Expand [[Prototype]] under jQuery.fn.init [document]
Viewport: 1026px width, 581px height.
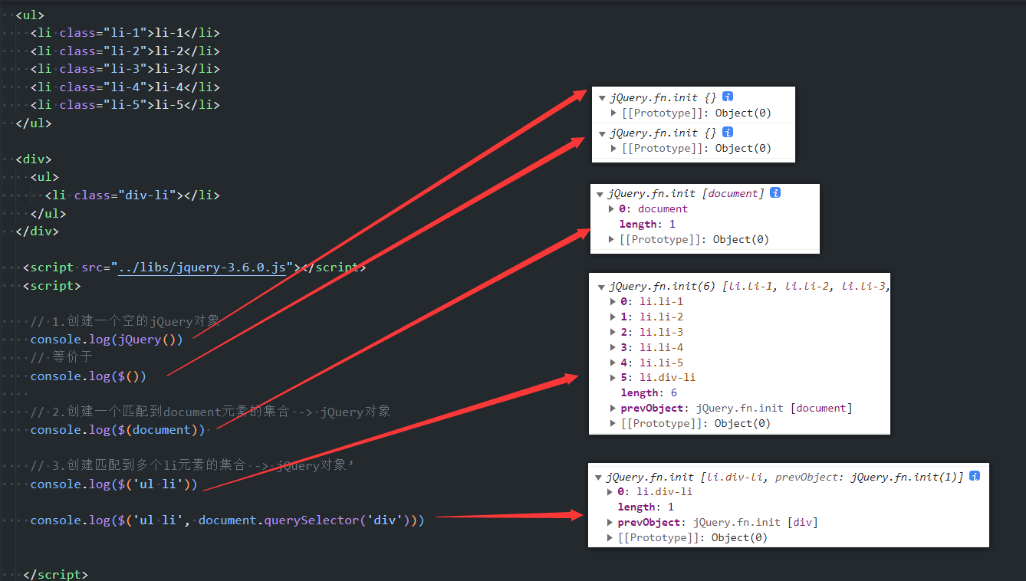pos(611,239)
